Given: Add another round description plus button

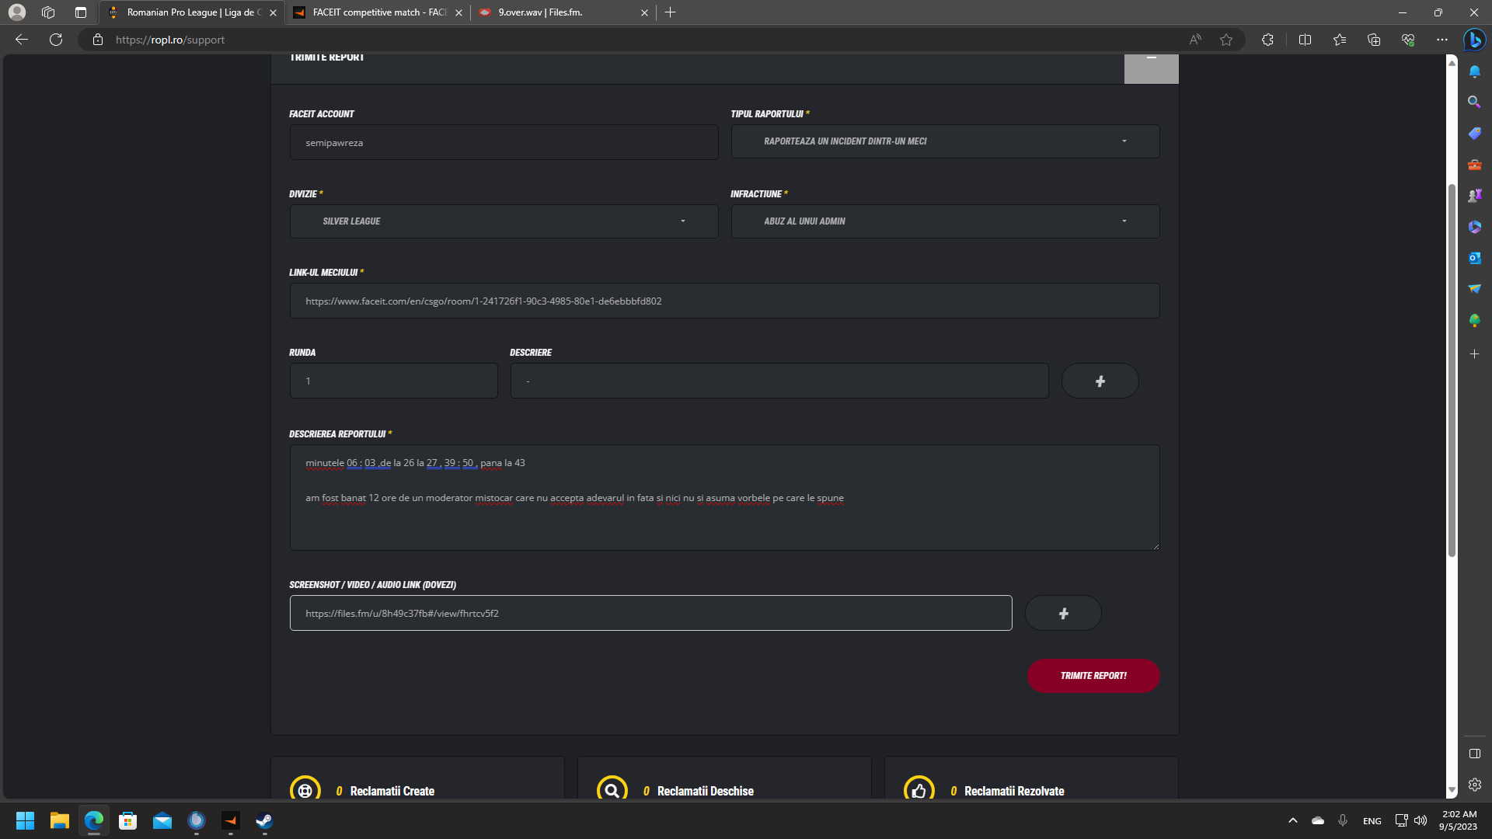Looking at the screenshot, I should coord(1100,381).
